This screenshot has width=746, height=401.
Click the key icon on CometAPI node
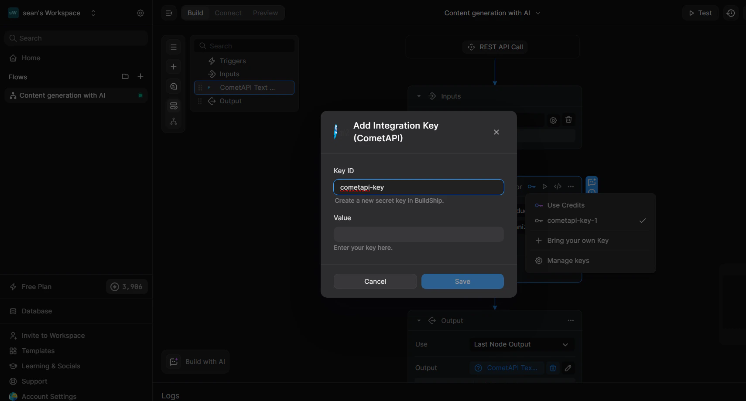pyautogui.click(x=531, y=187)
